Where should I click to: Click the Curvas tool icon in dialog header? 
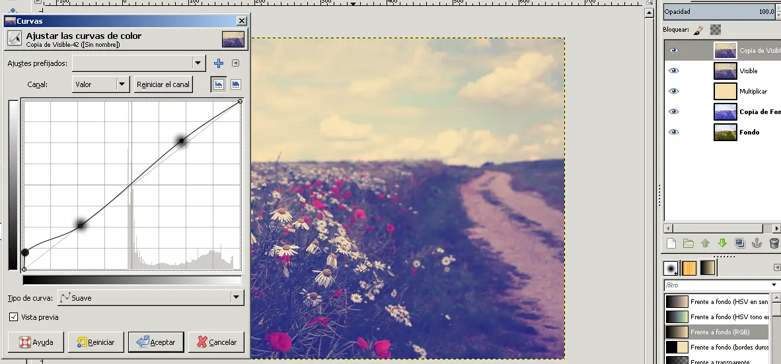15,39
